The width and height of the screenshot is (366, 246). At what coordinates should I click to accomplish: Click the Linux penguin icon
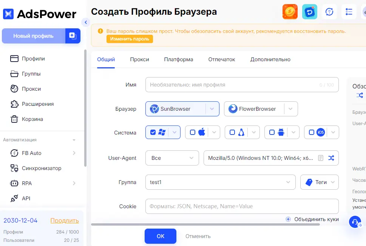coord(241,132)
